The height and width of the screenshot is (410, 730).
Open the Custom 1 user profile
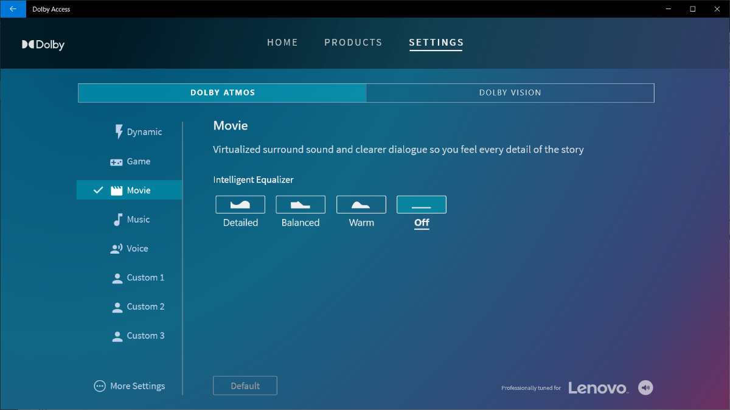[x=117, y=278]
